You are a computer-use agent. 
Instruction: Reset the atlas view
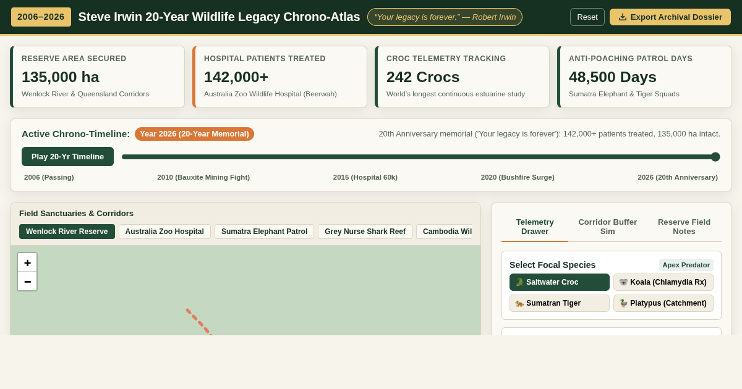click(x=587, y=17)
